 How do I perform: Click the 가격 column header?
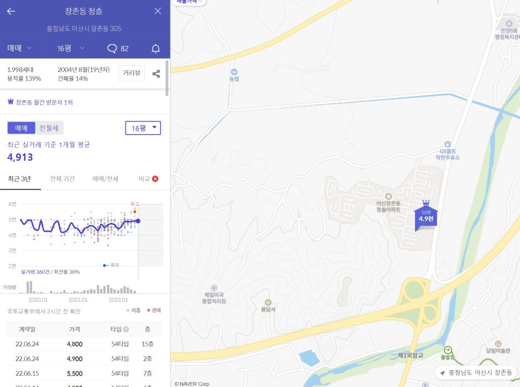(x=75, y=329)
